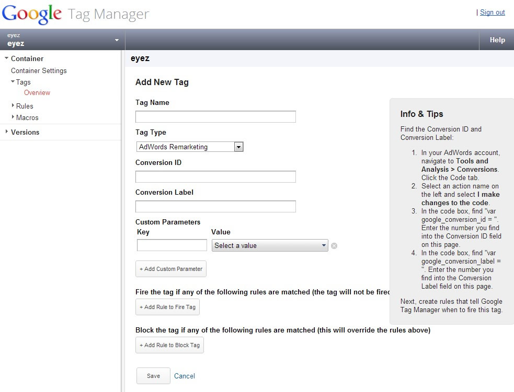The height and width of the screenshot is (392, 514).
Task: Go to Tags Overview
Action: tap(37, 92)
